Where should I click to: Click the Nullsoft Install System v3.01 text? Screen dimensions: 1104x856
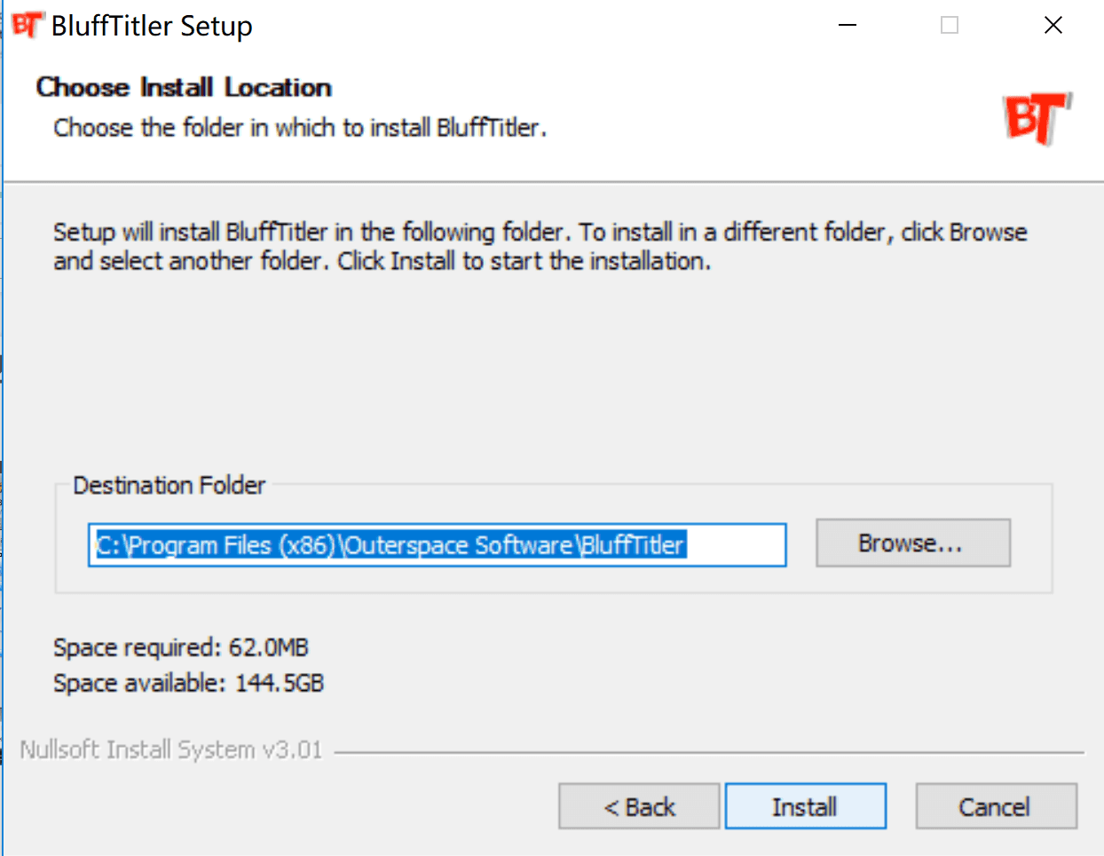[x=171, y=749]
